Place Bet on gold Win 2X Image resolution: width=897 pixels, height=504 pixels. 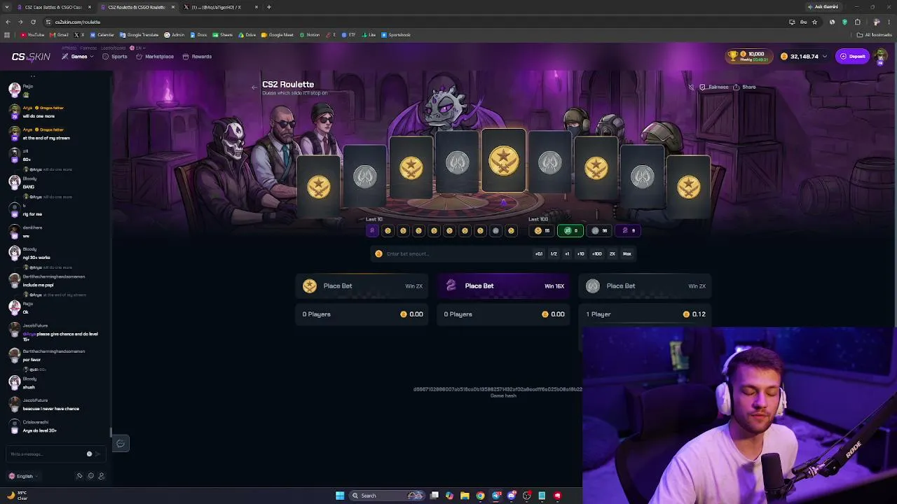tap(362, 286)
